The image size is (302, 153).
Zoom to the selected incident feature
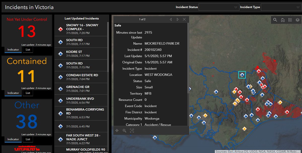(124, 130)
